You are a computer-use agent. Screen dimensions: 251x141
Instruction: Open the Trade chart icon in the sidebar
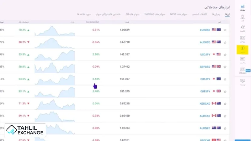tap(242, 7)
